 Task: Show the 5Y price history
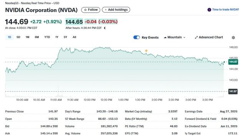(65, 37)
